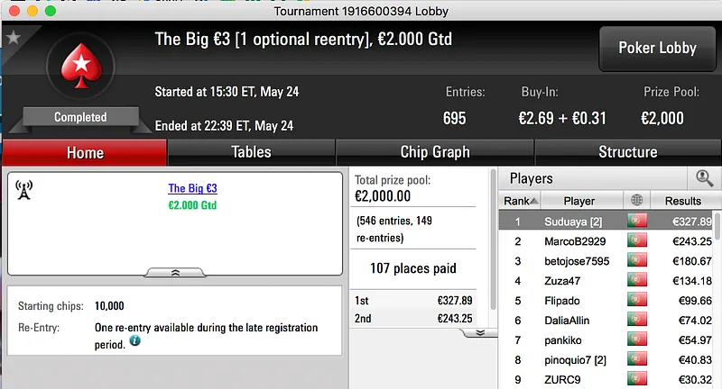Click the favorite star icon
722x389 pixels.
[14, 38]
